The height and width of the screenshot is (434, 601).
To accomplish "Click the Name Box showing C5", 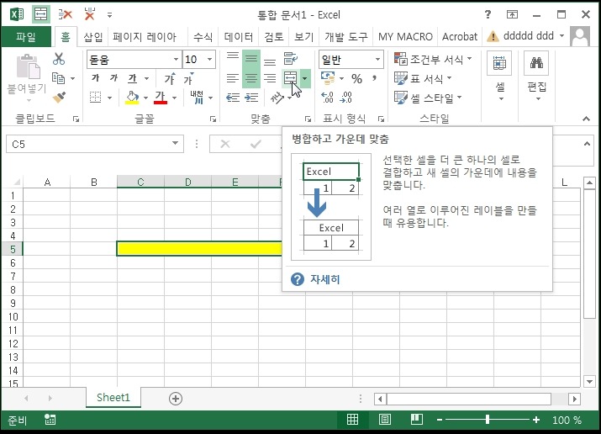I will pyautogui.click(x=95, y=144).
